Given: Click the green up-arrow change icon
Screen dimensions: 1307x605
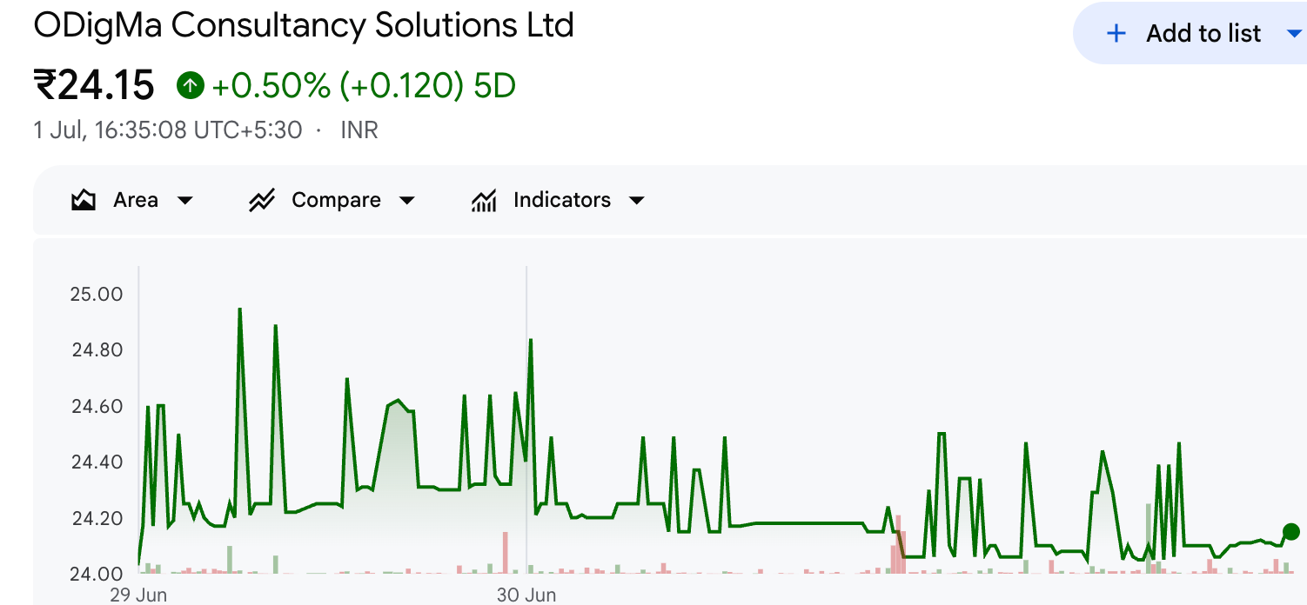Looking at the screenshot, I should pos(191,85).
